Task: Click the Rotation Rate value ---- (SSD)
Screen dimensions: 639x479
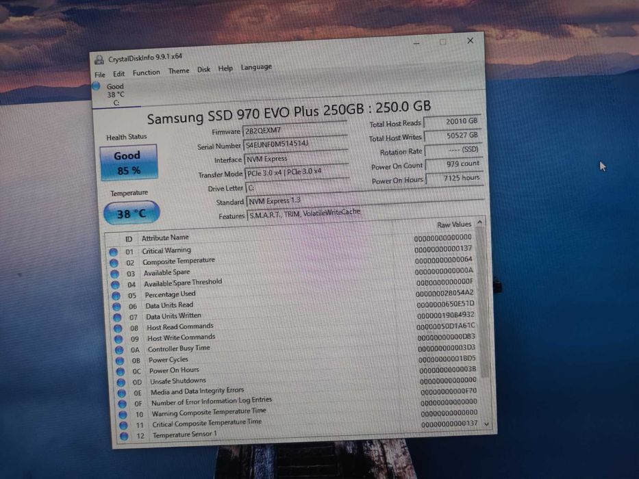Action: [454, 149]
